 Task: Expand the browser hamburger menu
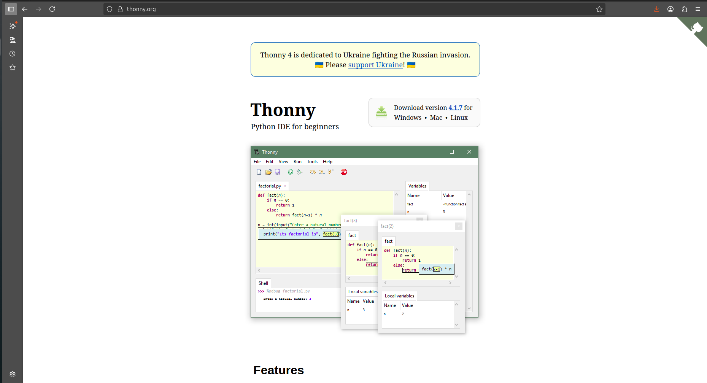click(x=698, y=9)
